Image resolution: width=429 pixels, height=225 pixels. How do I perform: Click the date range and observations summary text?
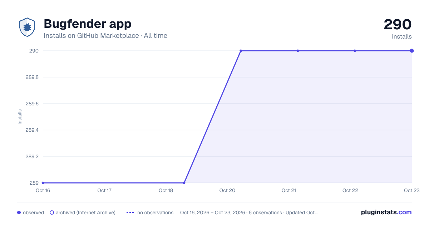pyautogui.click(x=249, y=212)
